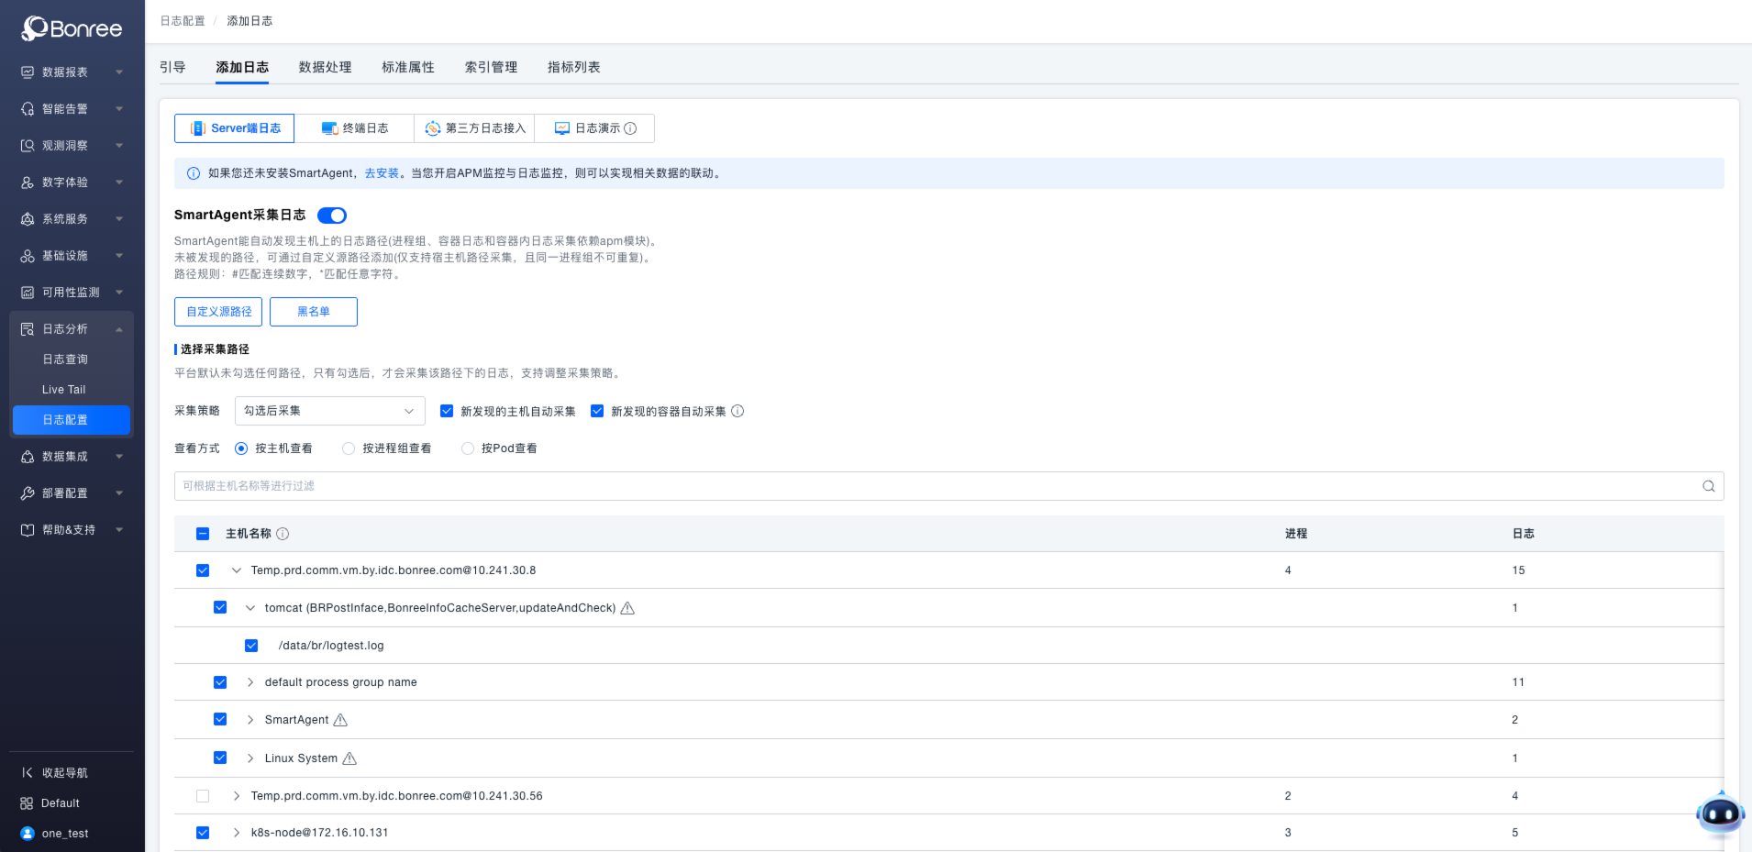
Task: Open the chatbot robot assistant icon
Action: [1719, 813]
